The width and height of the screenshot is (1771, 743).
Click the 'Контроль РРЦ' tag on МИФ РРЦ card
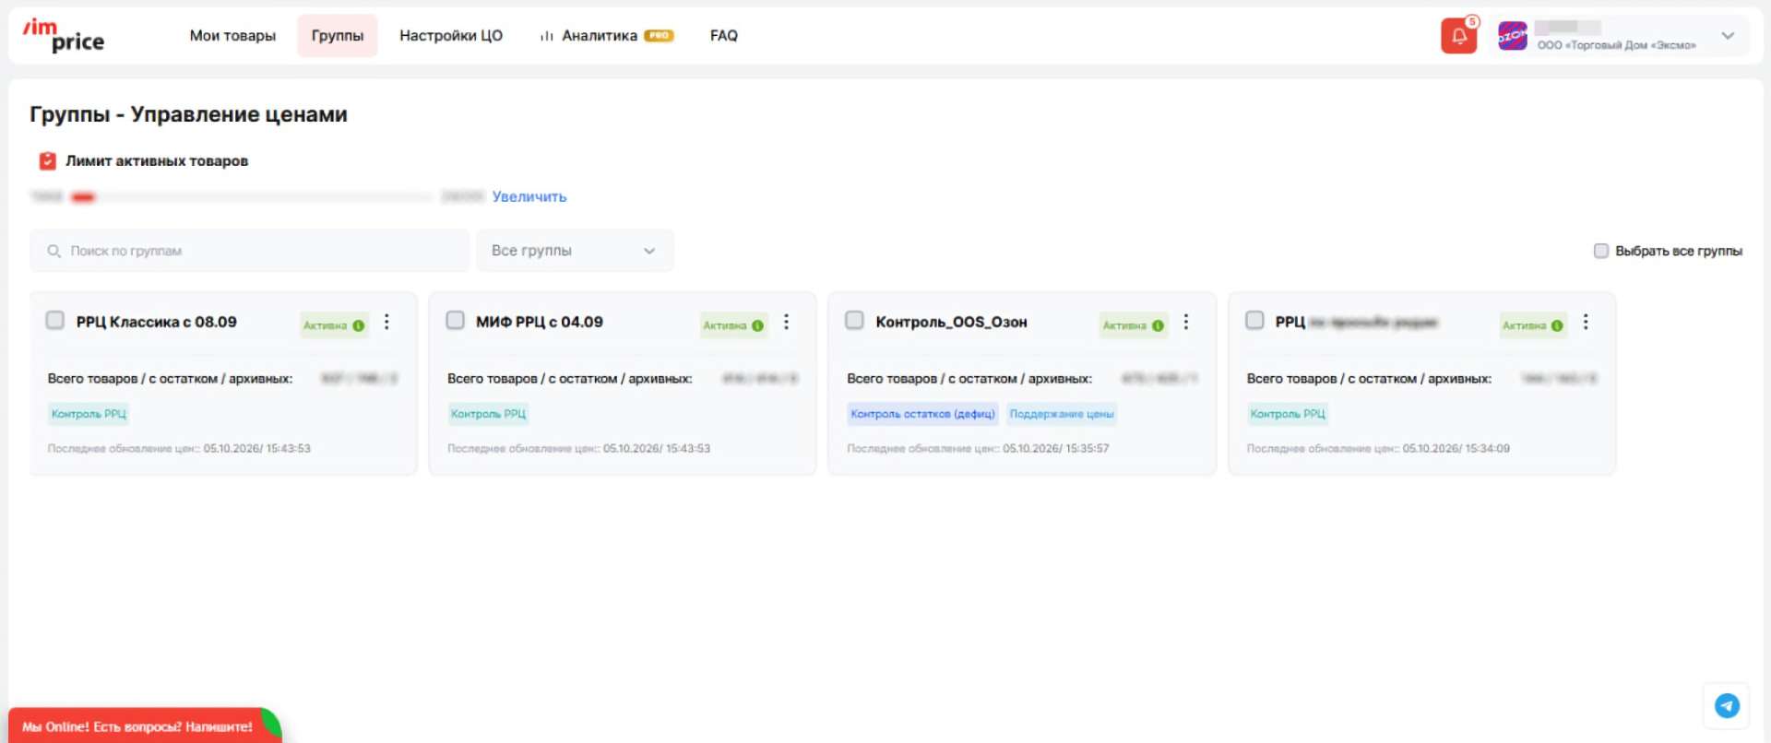[x=488, y=414]
